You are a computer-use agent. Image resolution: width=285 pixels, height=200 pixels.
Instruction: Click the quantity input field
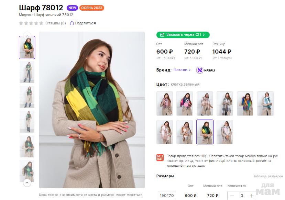pyautogui.click(x=242, y=196)
